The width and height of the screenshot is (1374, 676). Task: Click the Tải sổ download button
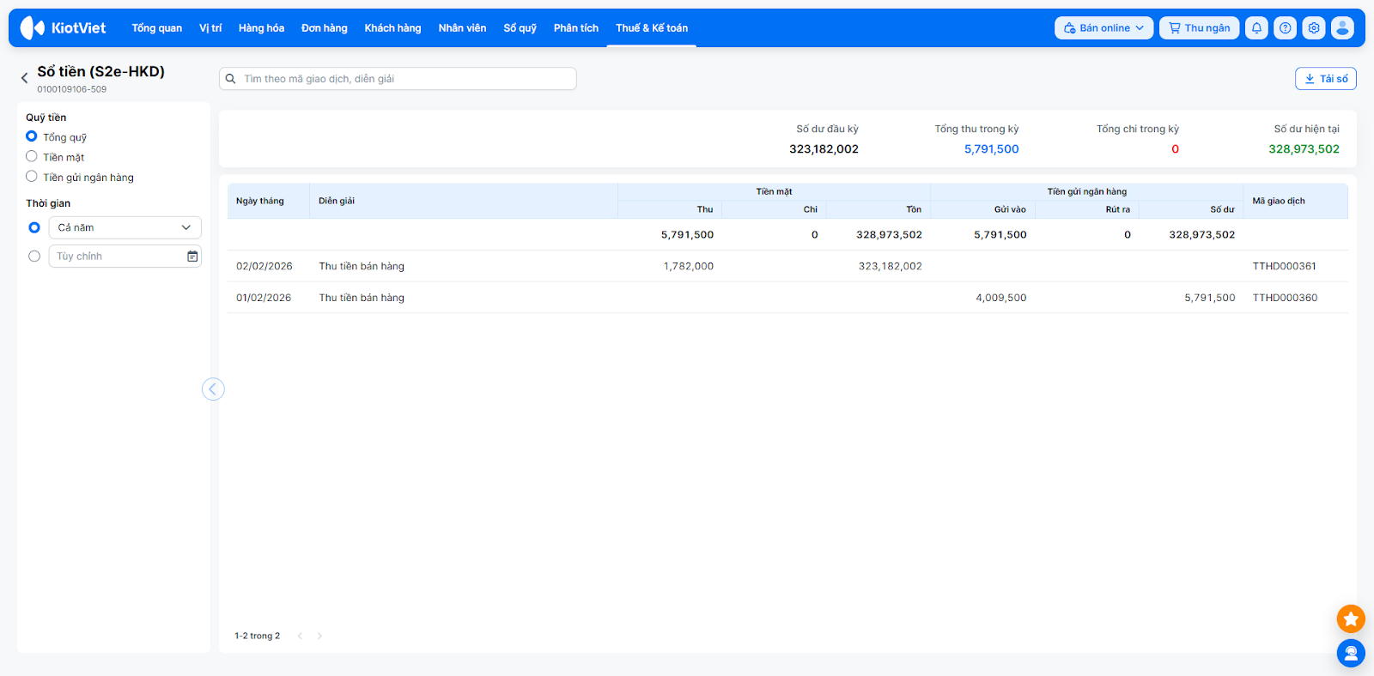(1325, 79)
